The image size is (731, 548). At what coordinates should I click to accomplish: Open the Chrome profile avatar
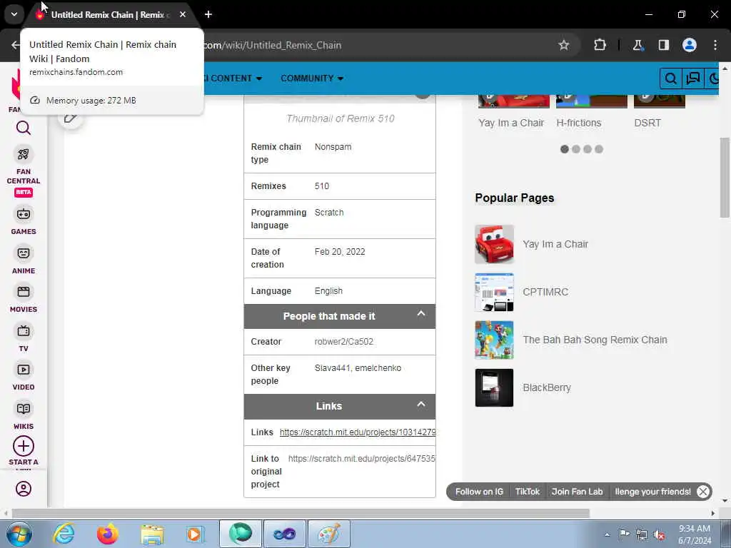tap(689, 45)
